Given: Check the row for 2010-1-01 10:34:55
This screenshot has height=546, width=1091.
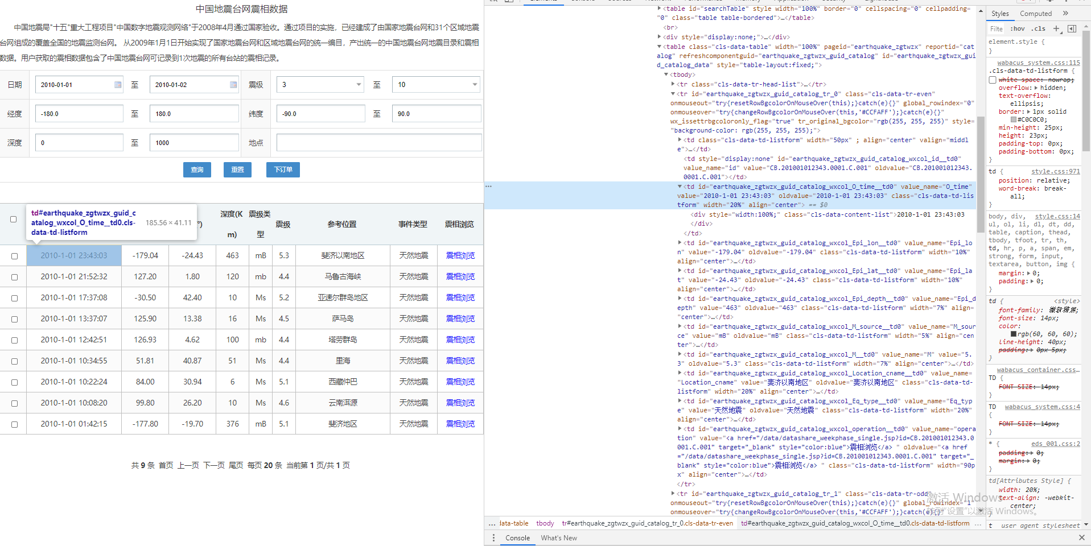Looking at the screenshot, I should point(14,361).
